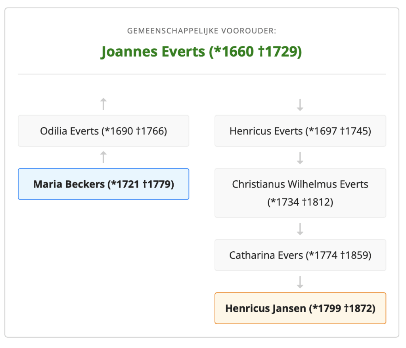This screenshot has width=406, height=348.
Task: Select the orange Henricus Jansen box
Action: coord(300,308)
